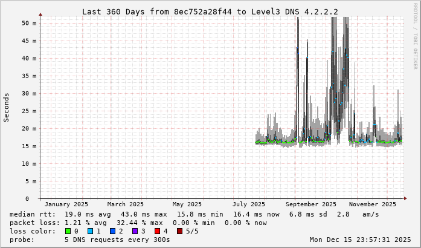
Task: Click the Mon Dec 15 timestamp text
Action: pyautogui.click(x=360, y=240)
